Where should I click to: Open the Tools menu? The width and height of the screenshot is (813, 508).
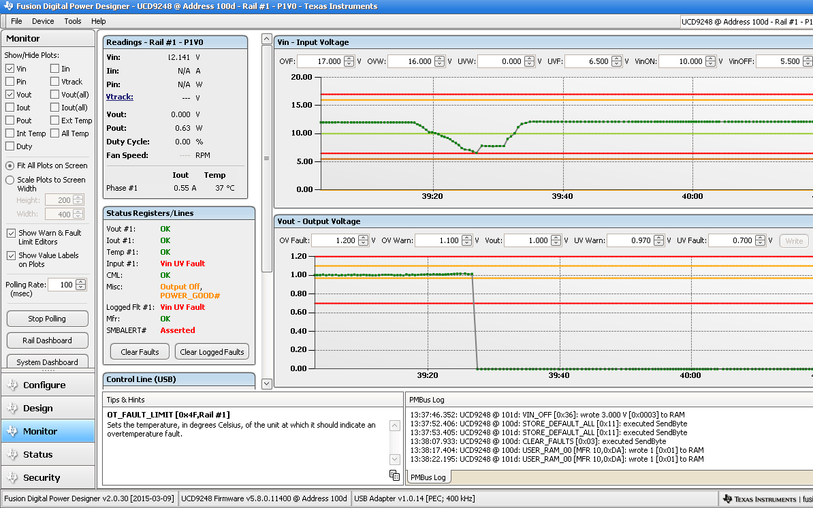pos(73,21)
